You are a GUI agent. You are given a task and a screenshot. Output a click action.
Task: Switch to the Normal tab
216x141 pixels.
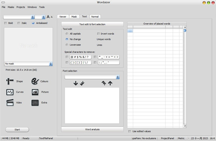click(x=95, y=17)
